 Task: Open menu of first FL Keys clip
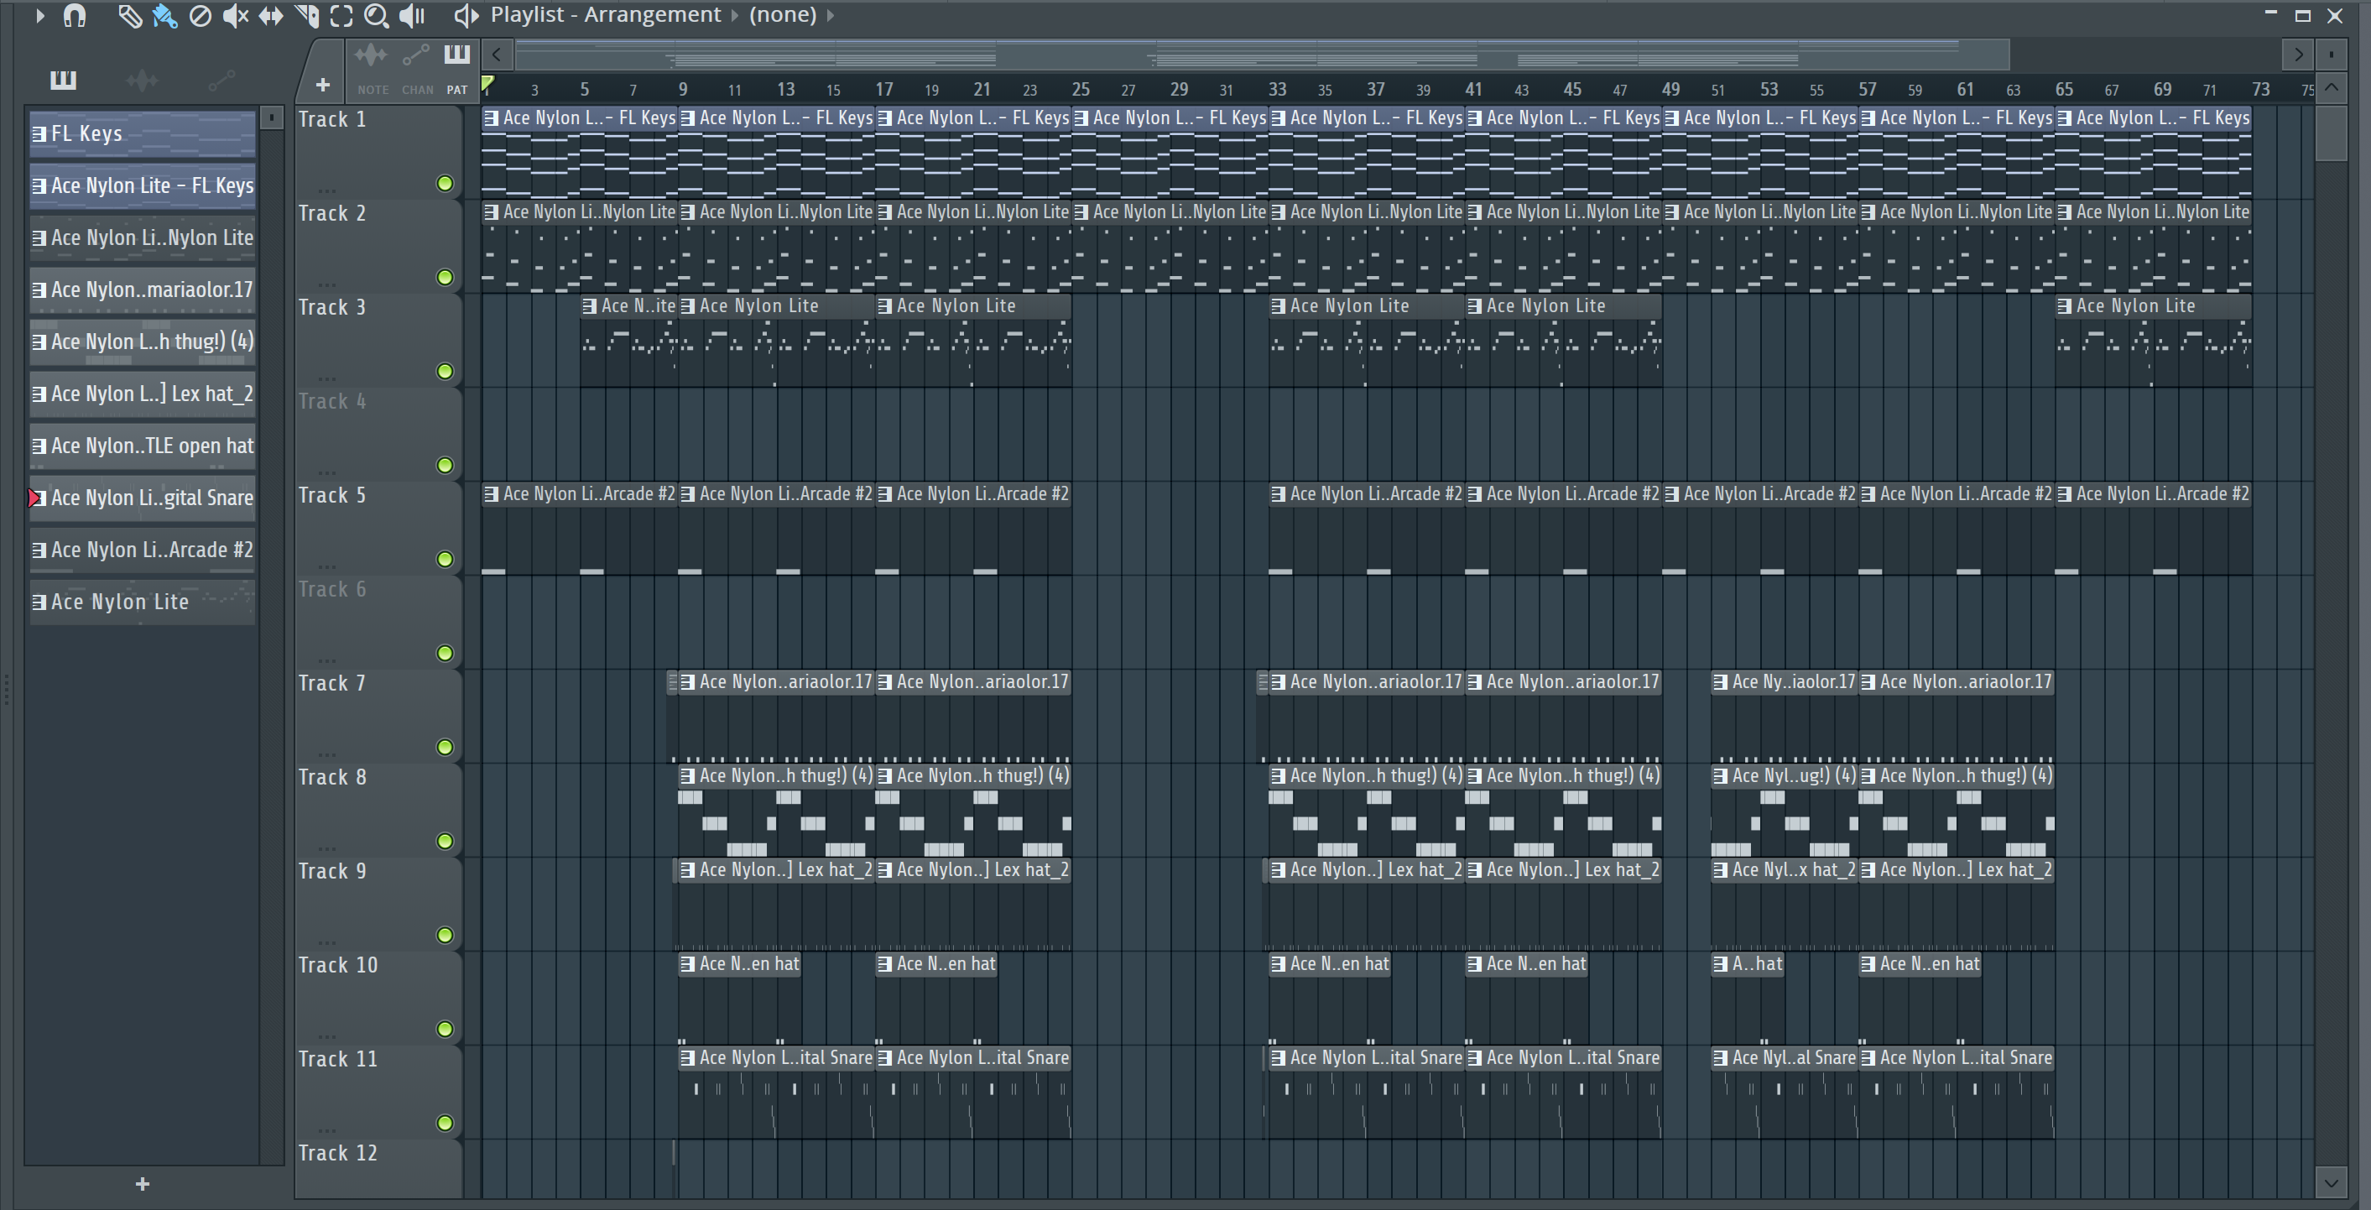pyautogui.click(x=492, y=117)
